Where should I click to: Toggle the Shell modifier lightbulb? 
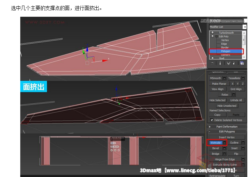(212, 58)
